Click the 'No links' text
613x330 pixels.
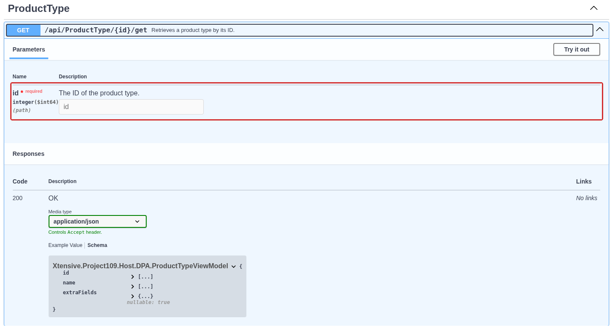point(587,198)
